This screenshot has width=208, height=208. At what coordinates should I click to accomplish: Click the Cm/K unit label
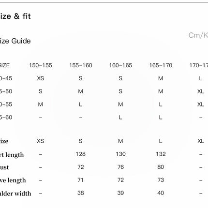(198, 35)
